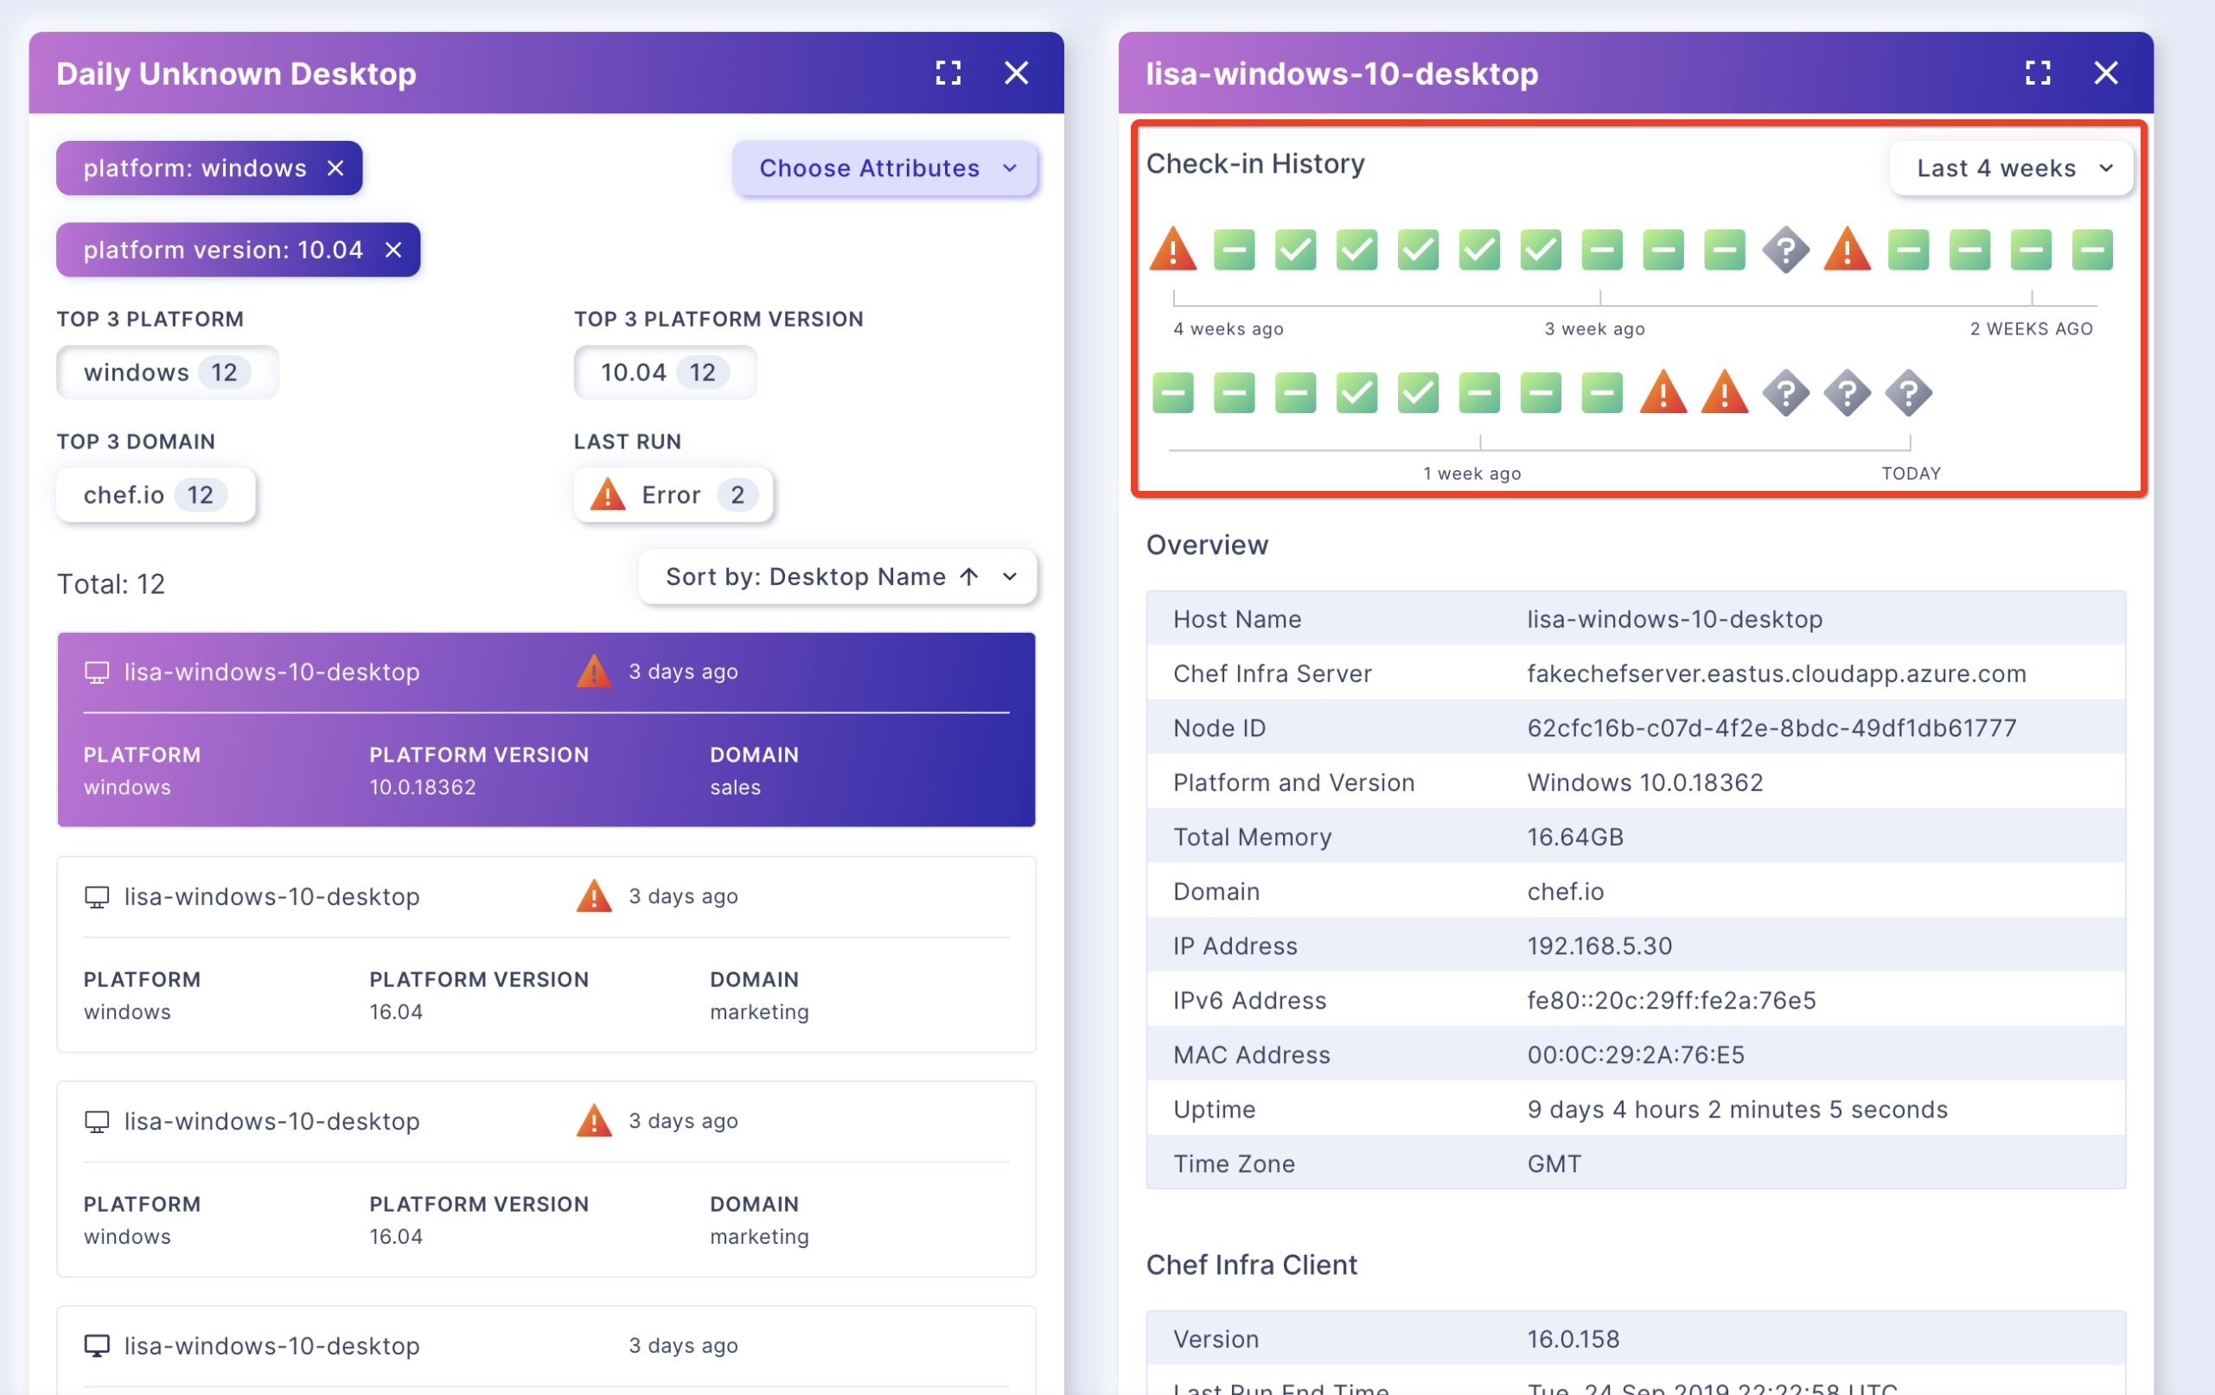The height and width of the screenshot is (1395, 2215).
Task: Open the Sort by Desktop Name dropdown
Action: pyautogui.click(x=836, y=576)
